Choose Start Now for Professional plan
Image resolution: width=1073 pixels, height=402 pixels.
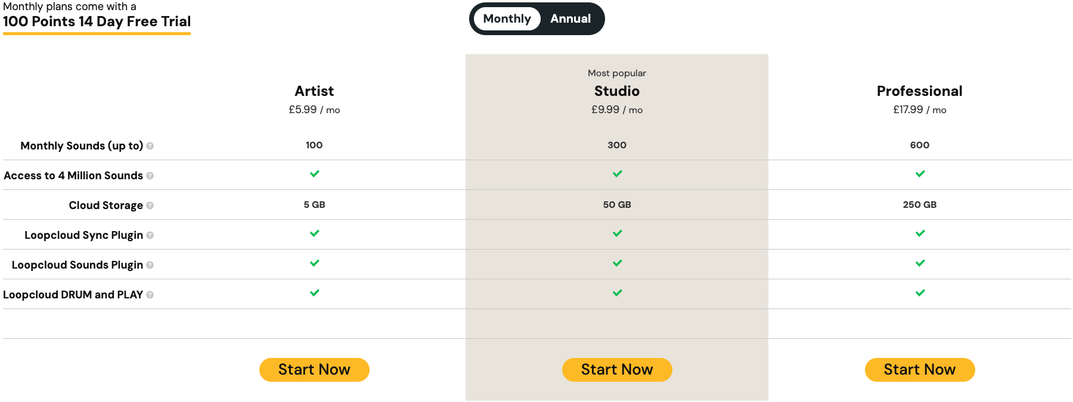(x=919, y=370)
